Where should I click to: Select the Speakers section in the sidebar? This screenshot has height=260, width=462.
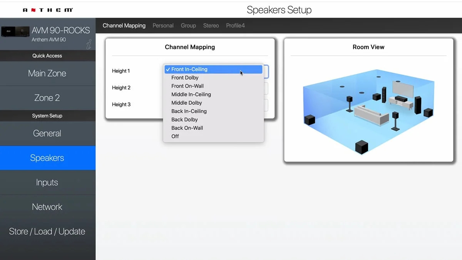point(47,158)
